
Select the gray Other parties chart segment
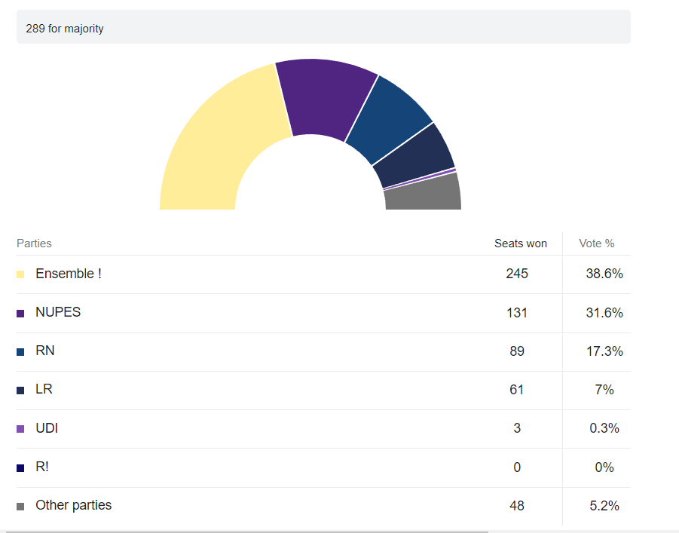[424, 194]
